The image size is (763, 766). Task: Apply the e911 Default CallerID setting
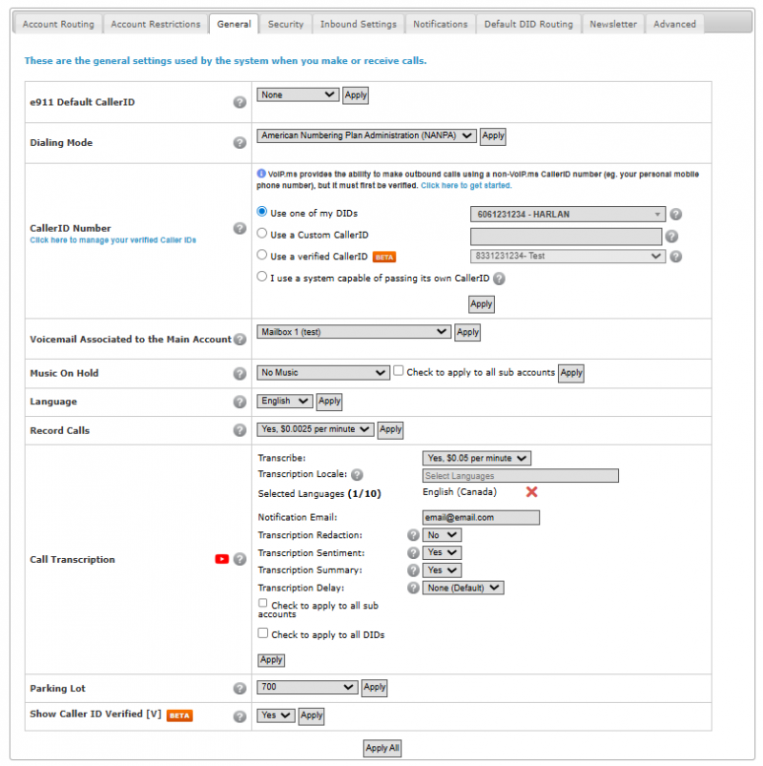coord(356,95)
